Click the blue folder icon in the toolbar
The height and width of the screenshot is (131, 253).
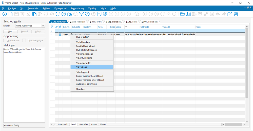point(182,14)
